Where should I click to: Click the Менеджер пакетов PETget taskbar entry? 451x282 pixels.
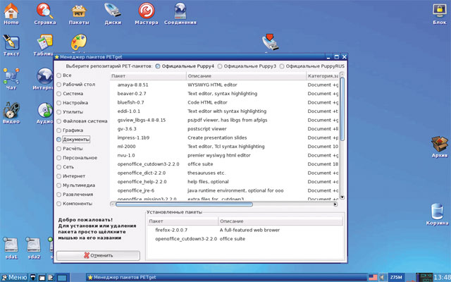pos(226,277)
